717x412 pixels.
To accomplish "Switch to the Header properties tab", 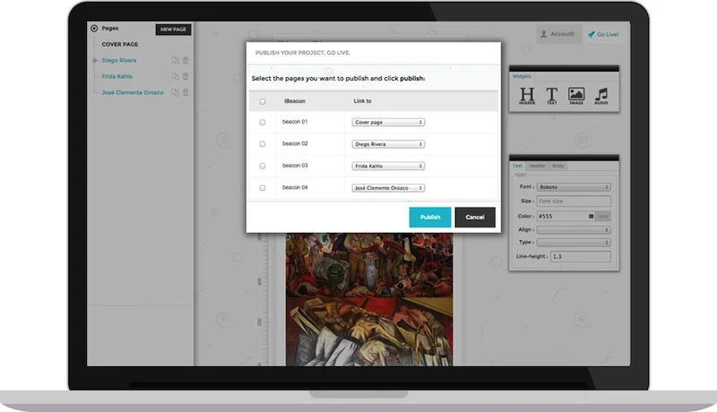I will point(537,166).
